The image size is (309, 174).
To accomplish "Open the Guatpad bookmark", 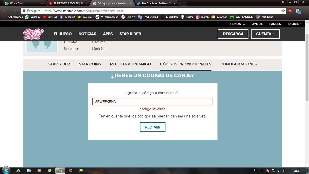I will coord(220,17).
